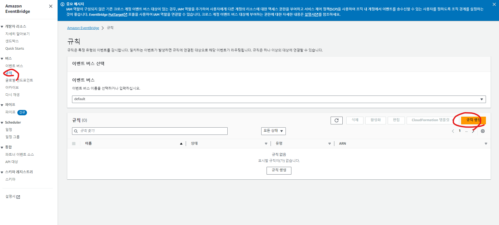Focus the 규칙 찾기 search field
Screen dimensions: 499x225
click(x=150, y=131)
